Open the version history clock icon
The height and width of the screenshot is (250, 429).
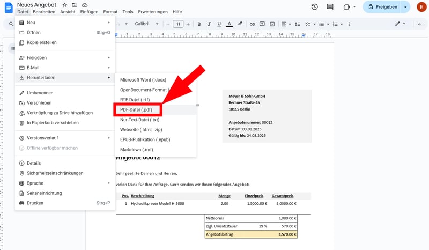coord(314,7)
